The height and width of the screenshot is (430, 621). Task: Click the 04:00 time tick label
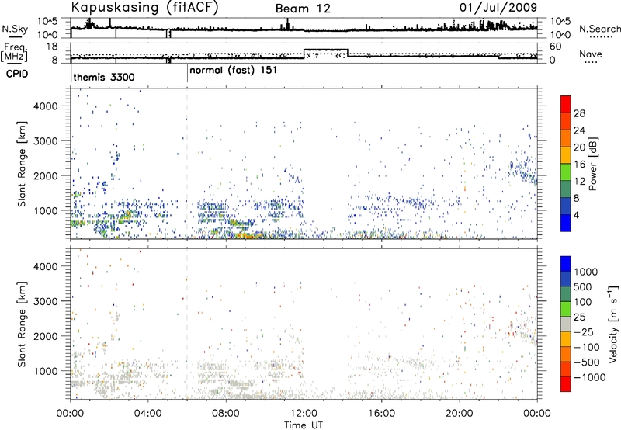[147, 414]
